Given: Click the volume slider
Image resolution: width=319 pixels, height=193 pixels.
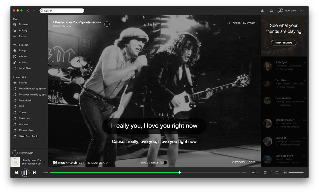Looking at the screenshot, I should pos(296,173).
